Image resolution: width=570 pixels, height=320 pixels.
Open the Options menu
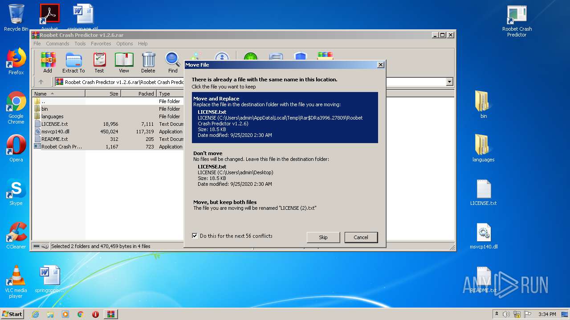[x=125, y=44]
